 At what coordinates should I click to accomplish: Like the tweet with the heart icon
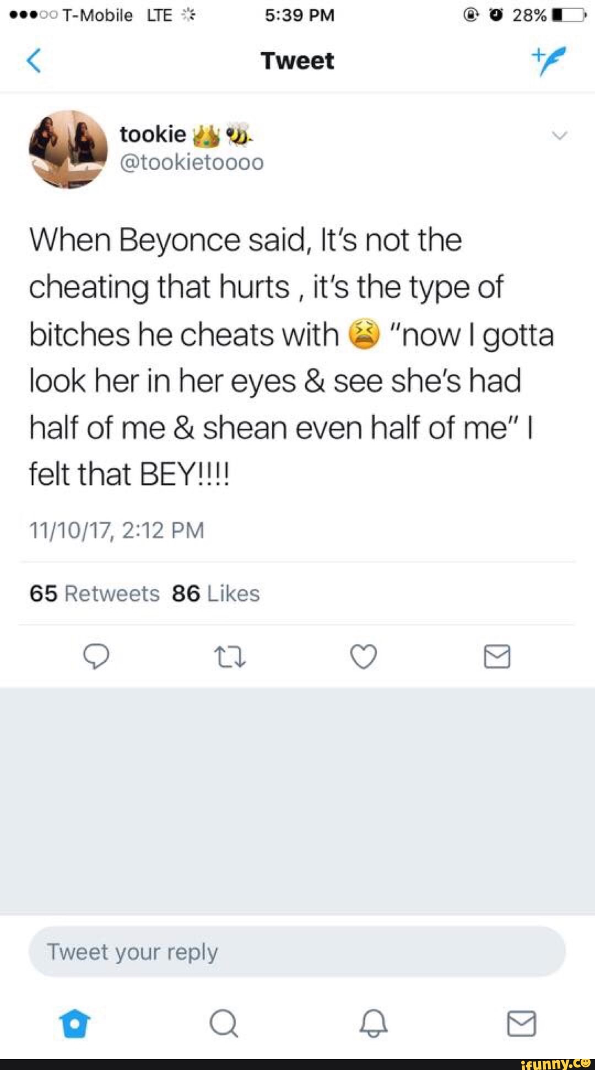point(364,657)
